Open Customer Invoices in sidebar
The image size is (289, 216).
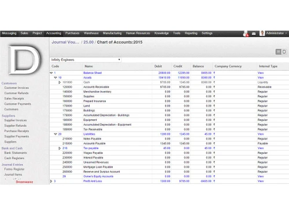coord(17,88)
